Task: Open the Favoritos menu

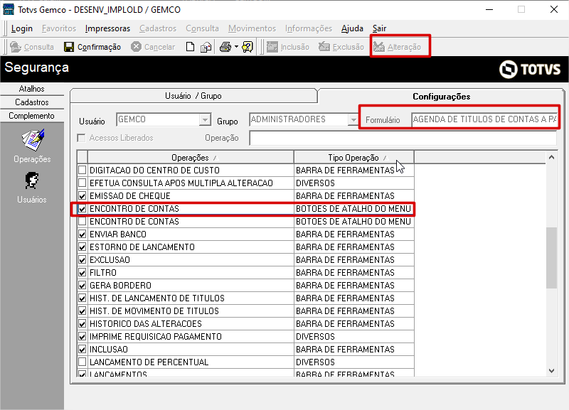Action: click(59, 28)
